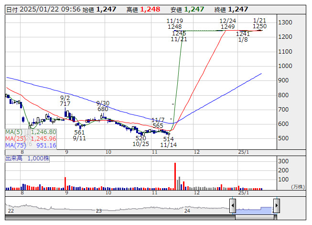Click the tallest red volume bar in November
This screenshot has width=312, height=225.
click(175, 176)
